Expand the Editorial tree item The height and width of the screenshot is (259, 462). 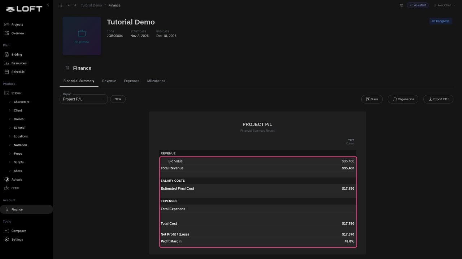click(10, 128)
